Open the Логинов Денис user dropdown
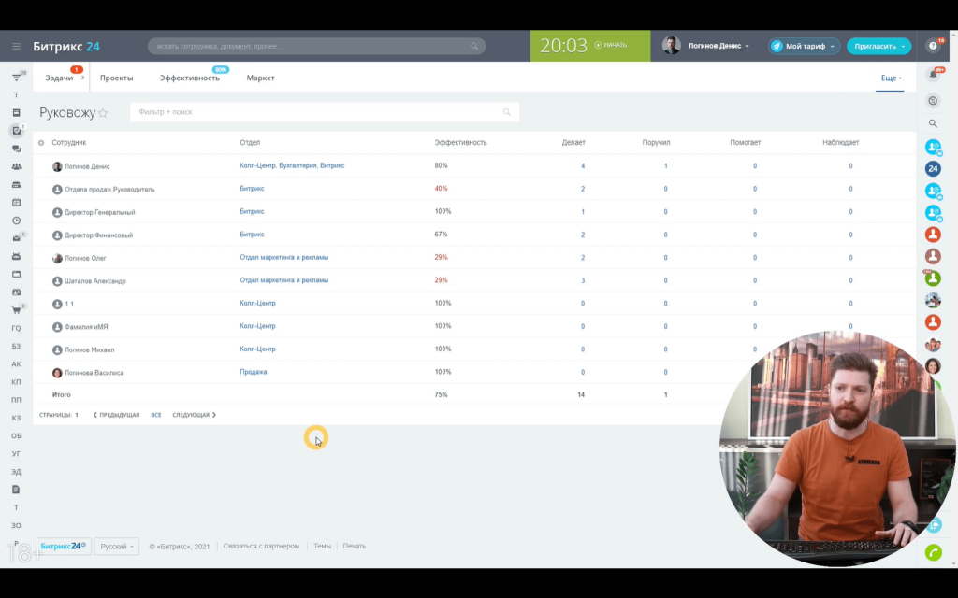This screenshot has width=958, height=598. [718, 46]
